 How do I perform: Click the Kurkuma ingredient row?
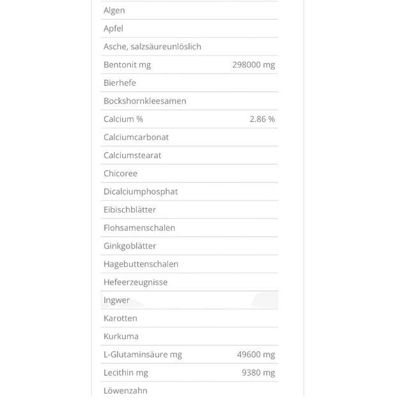121,336
